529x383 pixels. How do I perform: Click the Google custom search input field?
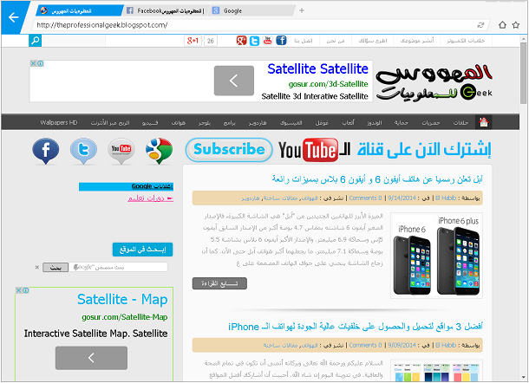(118, 268)
